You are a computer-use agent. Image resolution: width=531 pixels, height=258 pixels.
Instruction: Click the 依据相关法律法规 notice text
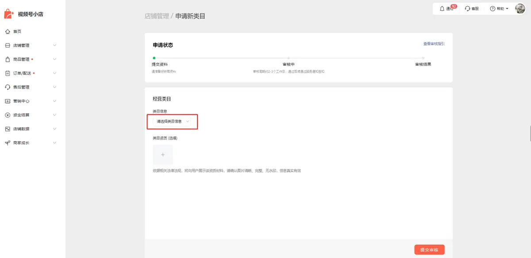coord(227,171)
